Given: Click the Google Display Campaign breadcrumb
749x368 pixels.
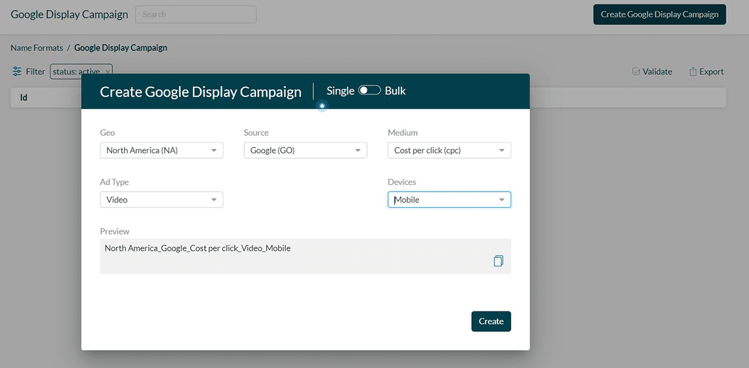Looking at the screenshot, I should [120, 47].
